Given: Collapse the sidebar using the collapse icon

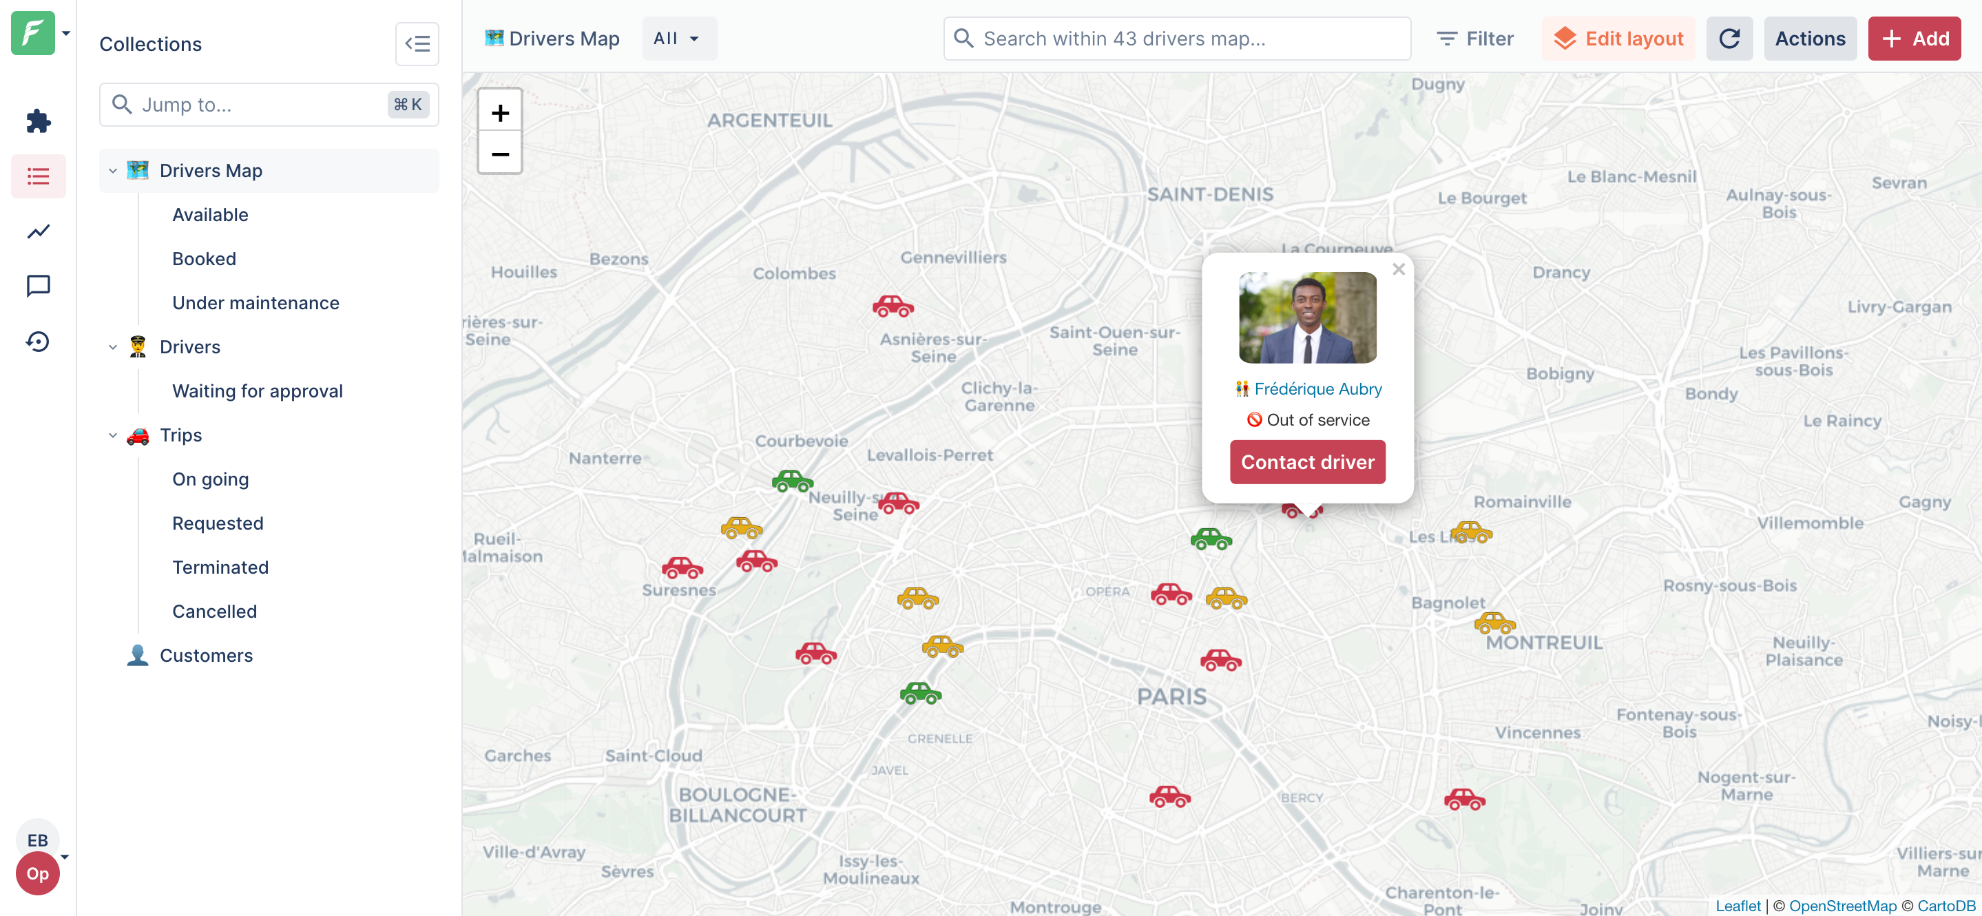Looking at the screenshot, I should point(417,44).
